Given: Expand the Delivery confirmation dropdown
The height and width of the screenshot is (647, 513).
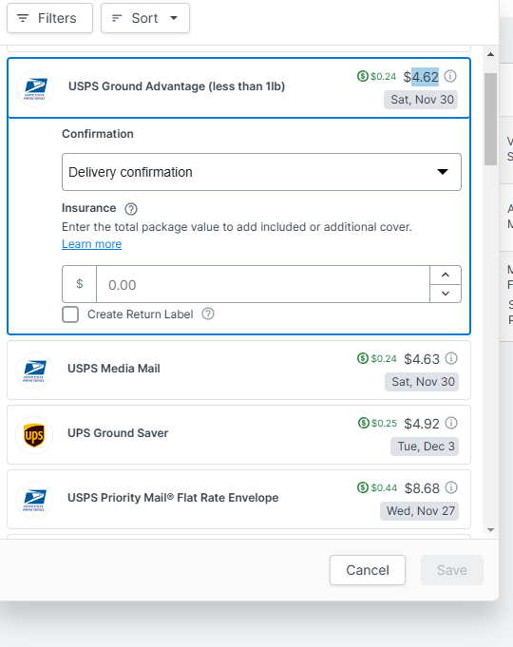Looking at the screenshot, I should pyautogui.click(x=261, y=172).
